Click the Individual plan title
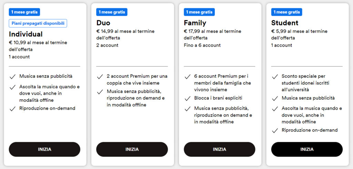The width and height of the screenshot is (353, 169). coord(26,34)
